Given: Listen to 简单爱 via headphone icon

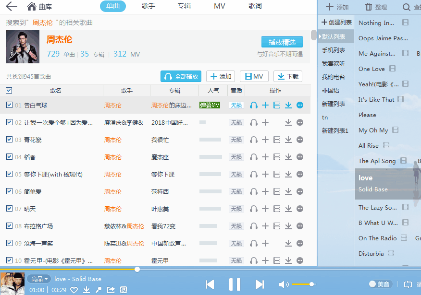Looking at the screenshot, I should coord(253,191).
